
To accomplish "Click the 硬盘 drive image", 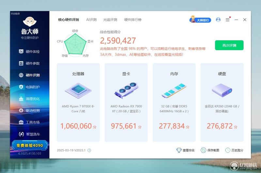I will click(x=222, y=90).
